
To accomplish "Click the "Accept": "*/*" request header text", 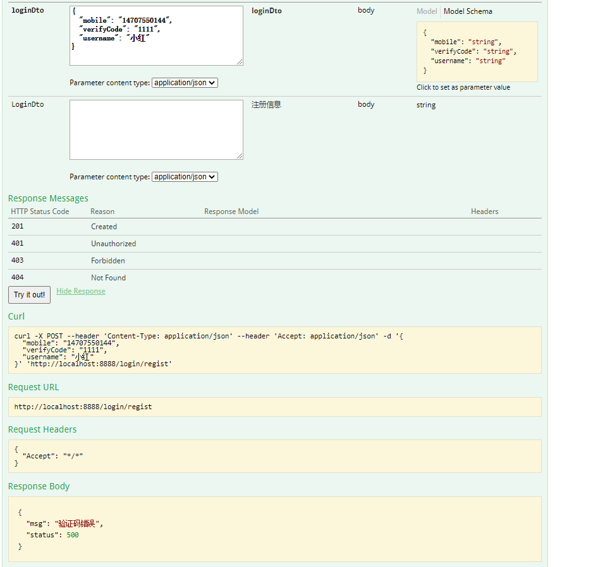I will click(52, 457).
